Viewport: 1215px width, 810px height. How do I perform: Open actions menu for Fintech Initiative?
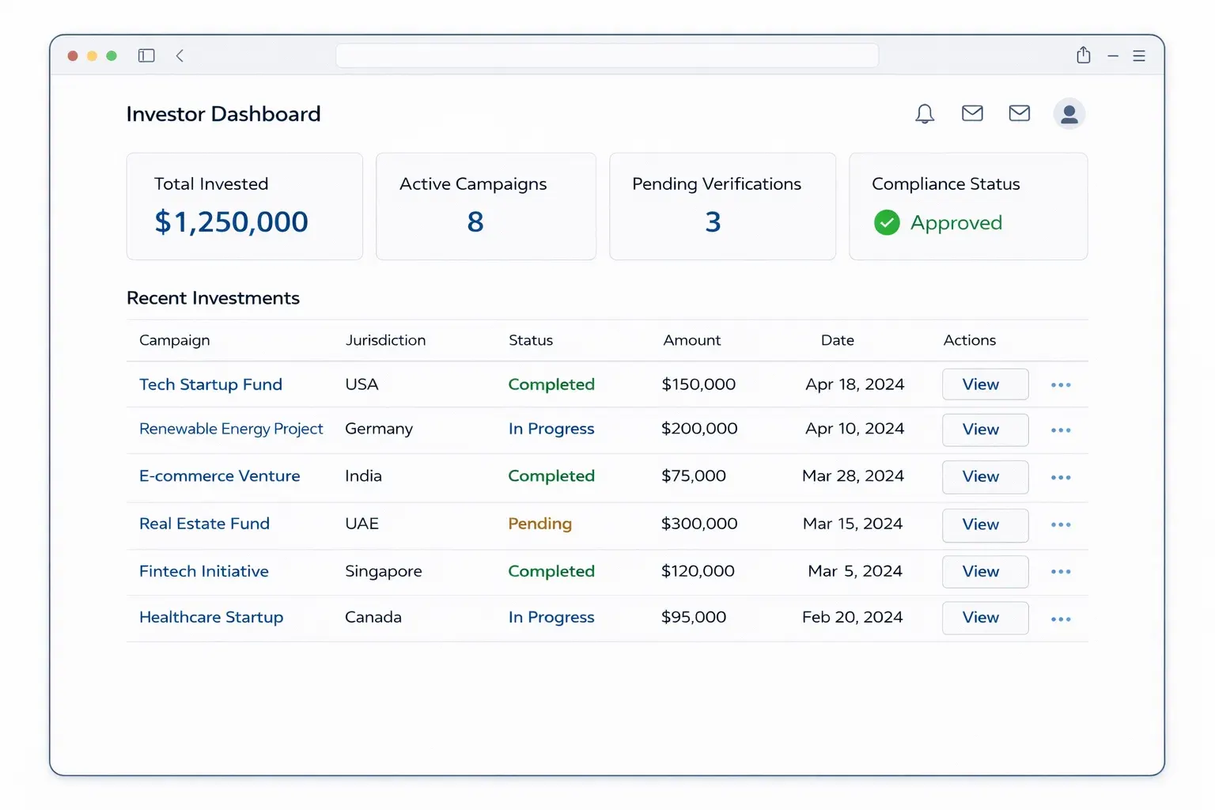pos(1061,571)
